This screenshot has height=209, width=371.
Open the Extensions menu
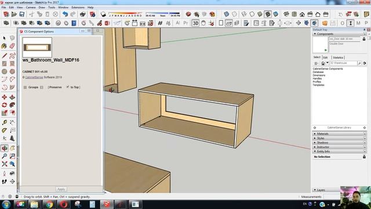78,8
